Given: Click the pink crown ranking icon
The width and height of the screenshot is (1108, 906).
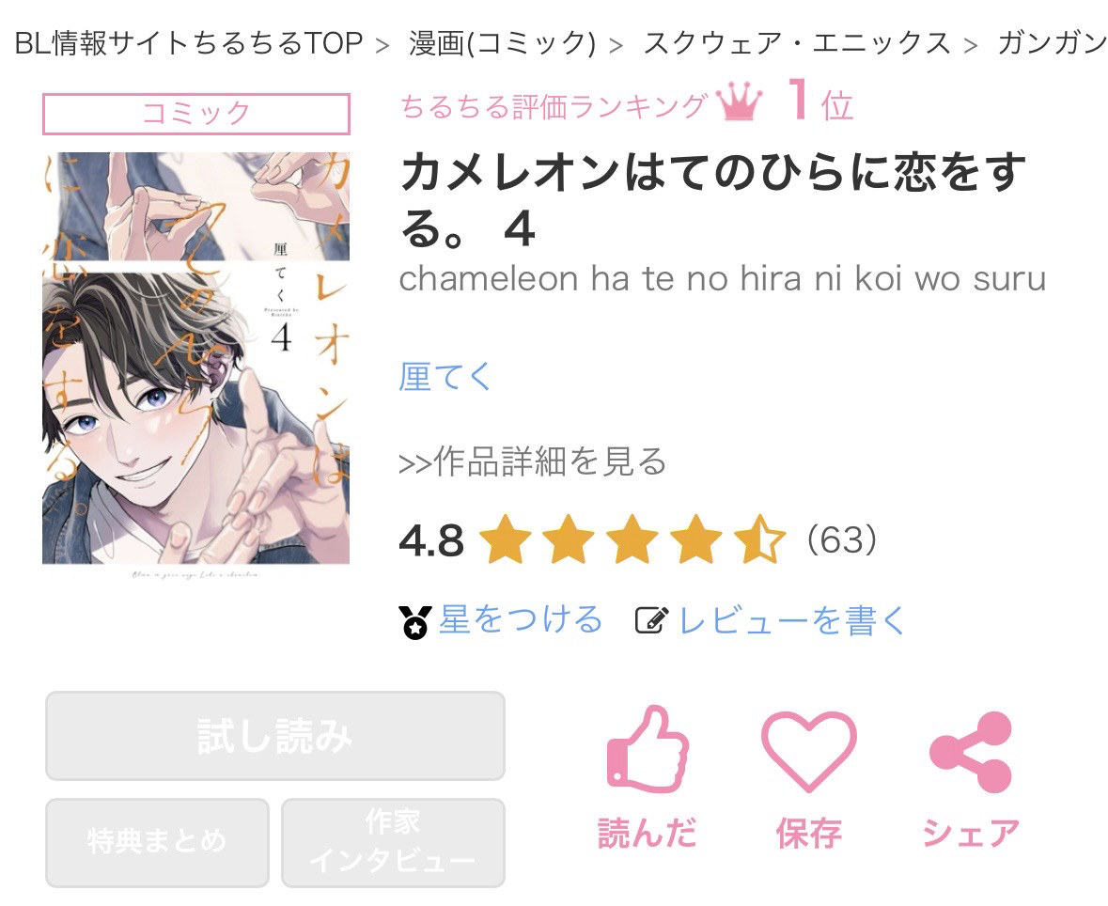Looking at the screenshot, I should (x=739, y=103).
